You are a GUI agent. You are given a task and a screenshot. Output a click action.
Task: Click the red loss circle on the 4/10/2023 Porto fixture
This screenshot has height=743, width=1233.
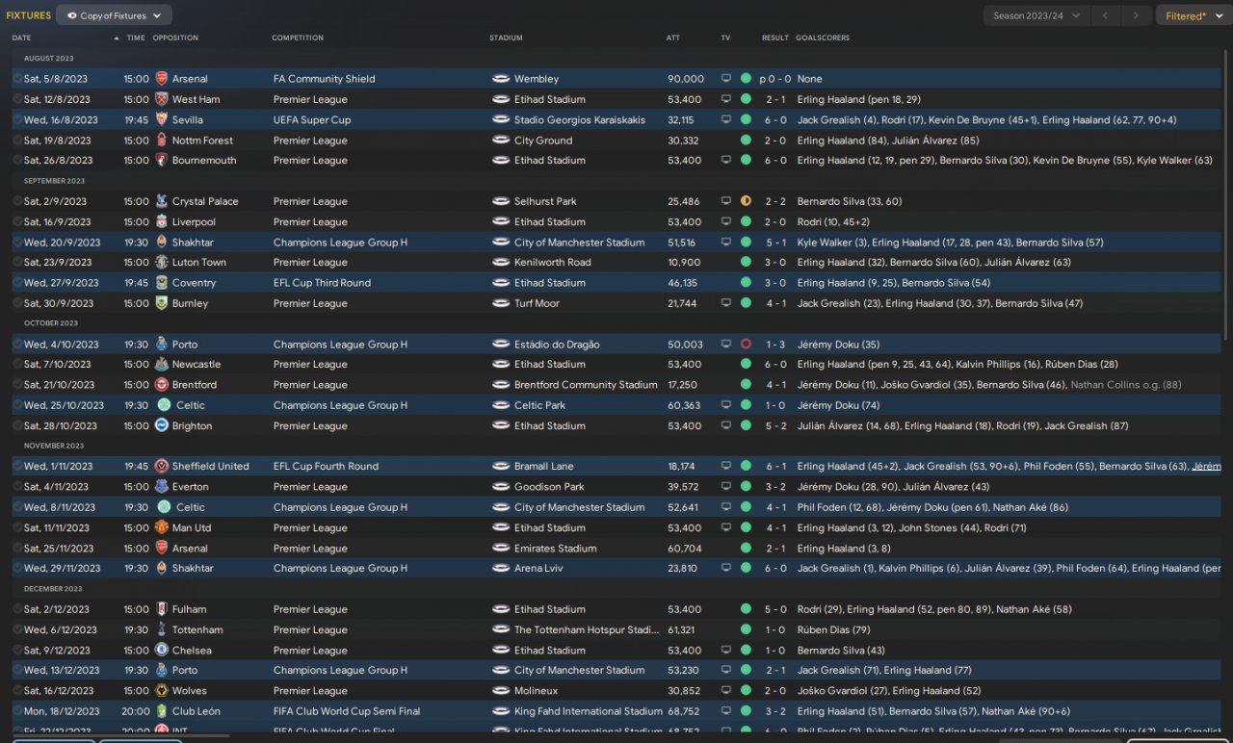(x=746, y=345)
